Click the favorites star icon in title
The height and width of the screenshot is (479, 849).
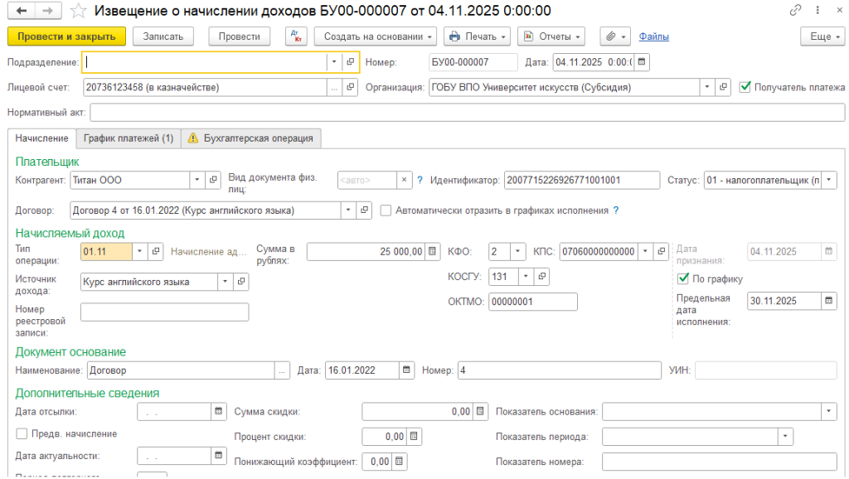click(x=78, y=11)
